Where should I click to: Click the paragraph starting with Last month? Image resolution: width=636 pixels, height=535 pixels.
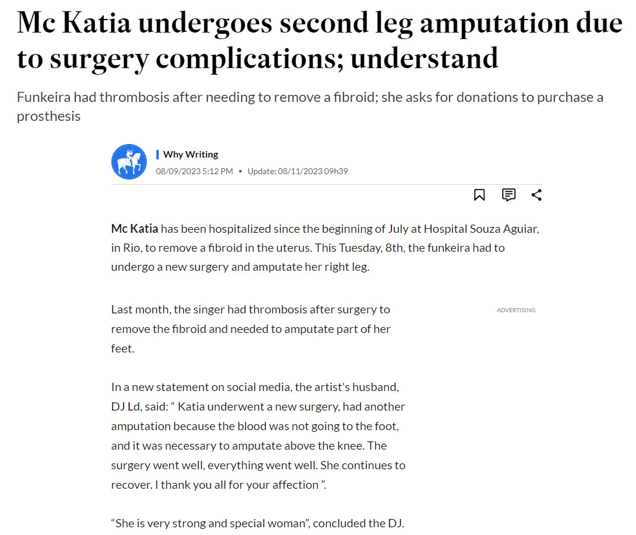[250, 329]
